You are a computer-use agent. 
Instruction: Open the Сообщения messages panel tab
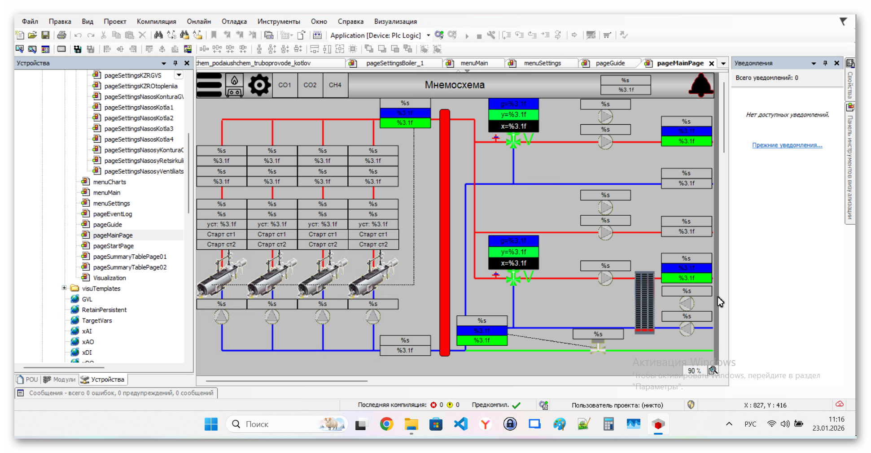(x=116, y=393)
